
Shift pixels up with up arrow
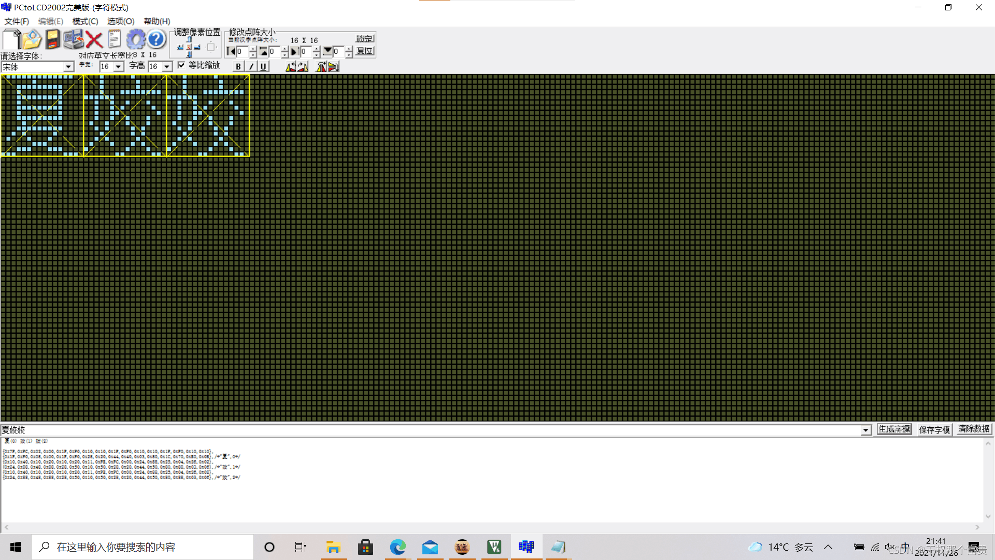point(189,39)
